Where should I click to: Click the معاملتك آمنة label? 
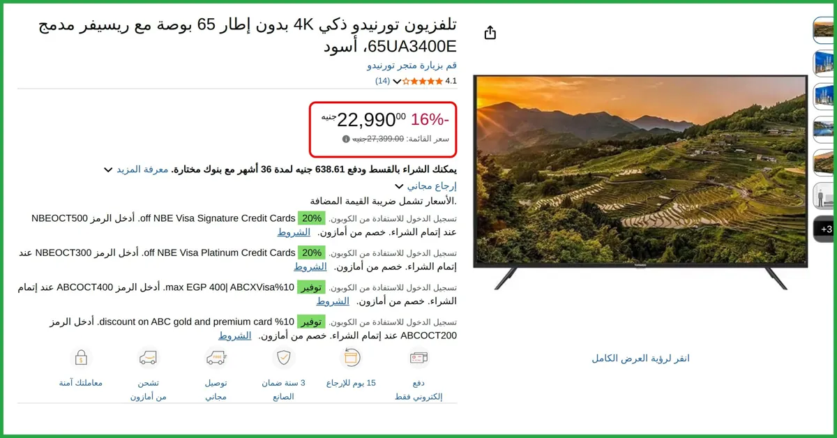tap(81, 383)
